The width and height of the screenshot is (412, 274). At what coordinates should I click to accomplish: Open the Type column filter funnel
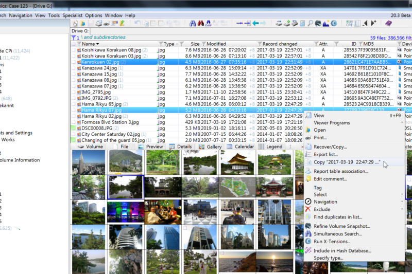pyautogui.click(x=161, y=44)
